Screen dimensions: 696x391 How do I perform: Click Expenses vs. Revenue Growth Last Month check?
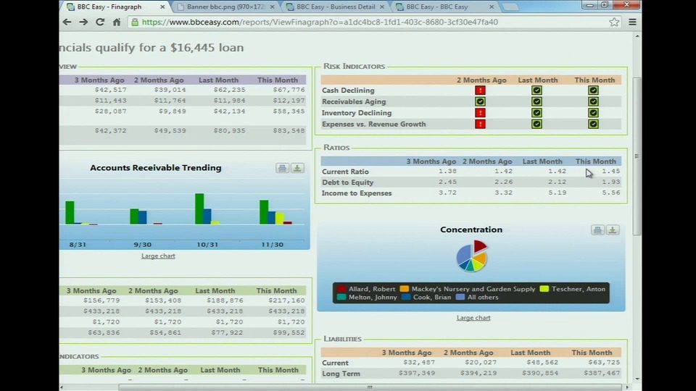536,125
